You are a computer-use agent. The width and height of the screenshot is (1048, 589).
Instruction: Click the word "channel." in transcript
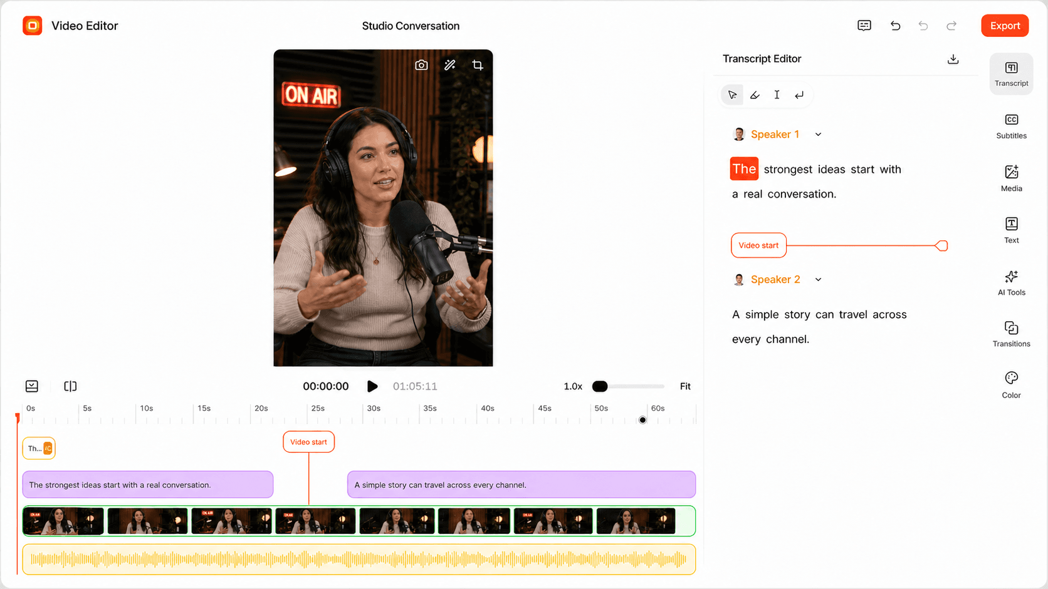tap(787, 339)
